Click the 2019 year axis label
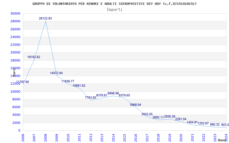The width and height of the screenshot is (229, 143). [170, 138]
